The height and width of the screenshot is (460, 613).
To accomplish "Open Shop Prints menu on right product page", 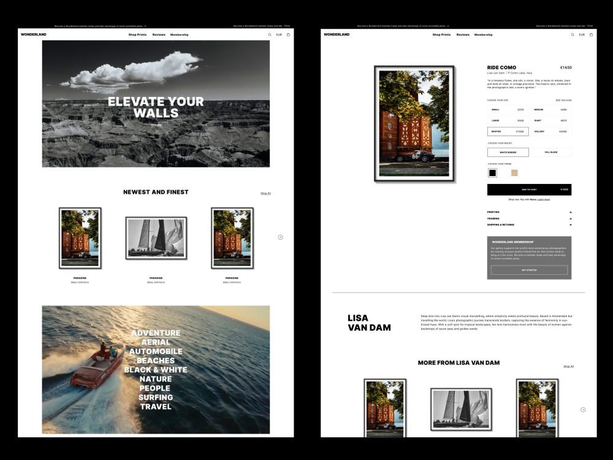I will tap(441, 35).
